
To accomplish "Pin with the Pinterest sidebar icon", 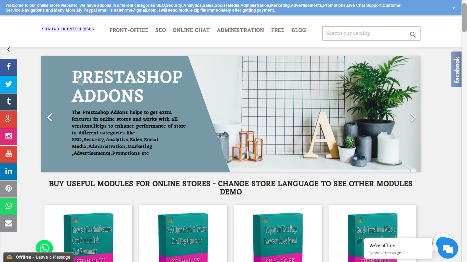I will tap(9, 189).
